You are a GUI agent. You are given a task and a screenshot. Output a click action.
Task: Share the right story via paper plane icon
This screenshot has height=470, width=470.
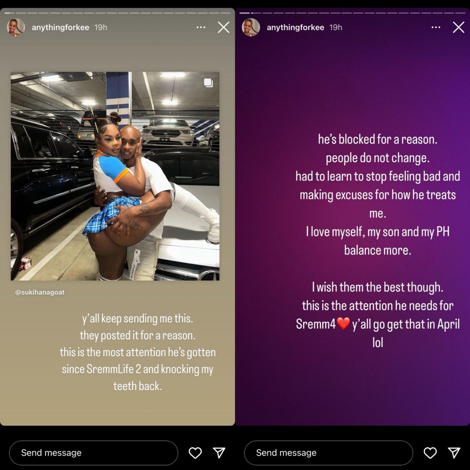point(454,453)
